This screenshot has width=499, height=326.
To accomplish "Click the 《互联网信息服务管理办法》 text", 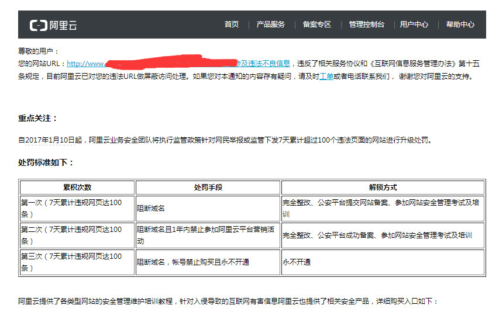I will click(413, 64).
